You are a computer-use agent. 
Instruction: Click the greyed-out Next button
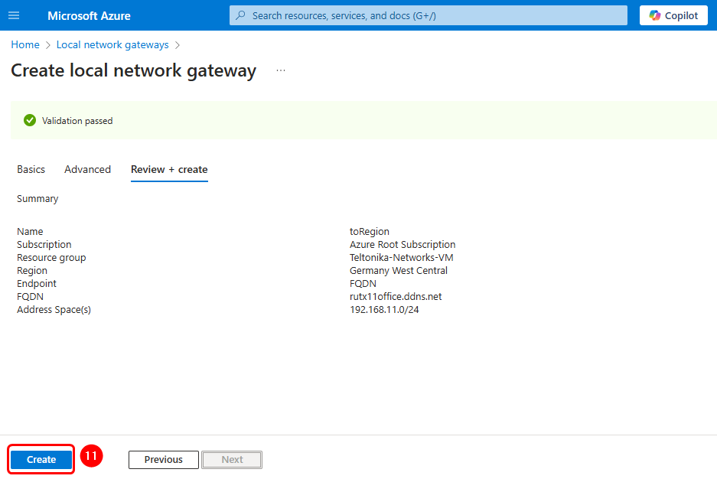click(232, 460)
